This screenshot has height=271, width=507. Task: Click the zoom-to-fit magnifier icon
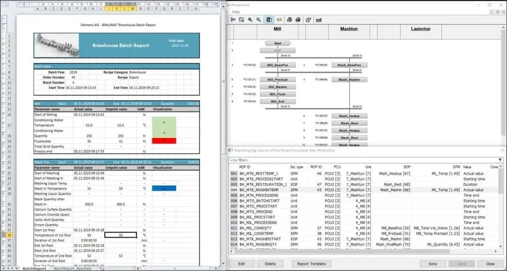(241, 20)
